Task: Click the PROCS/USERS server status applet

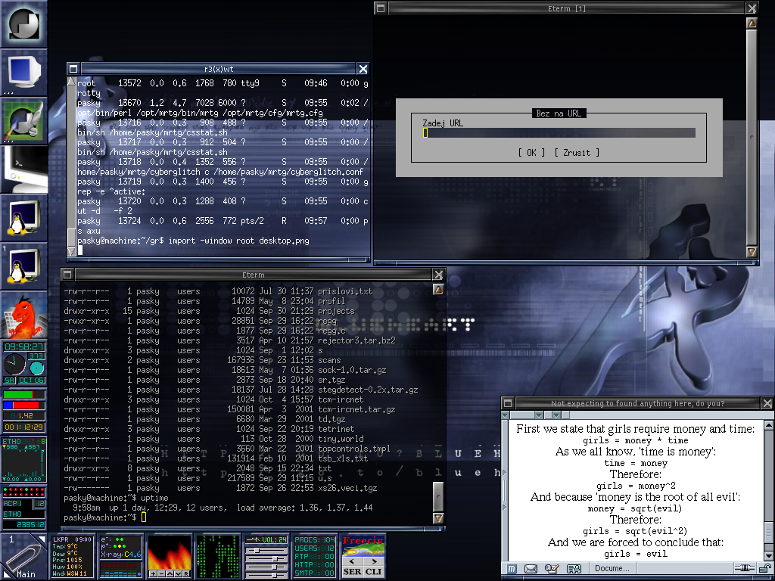Action: (x=314, y=556)
